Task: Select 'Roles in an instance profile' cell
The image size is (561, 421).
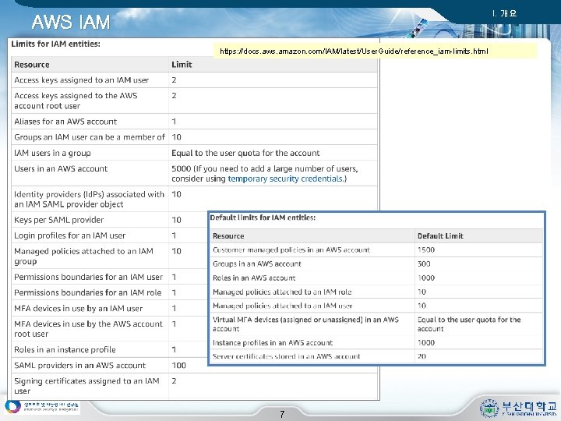Action: tap(65, 349)
